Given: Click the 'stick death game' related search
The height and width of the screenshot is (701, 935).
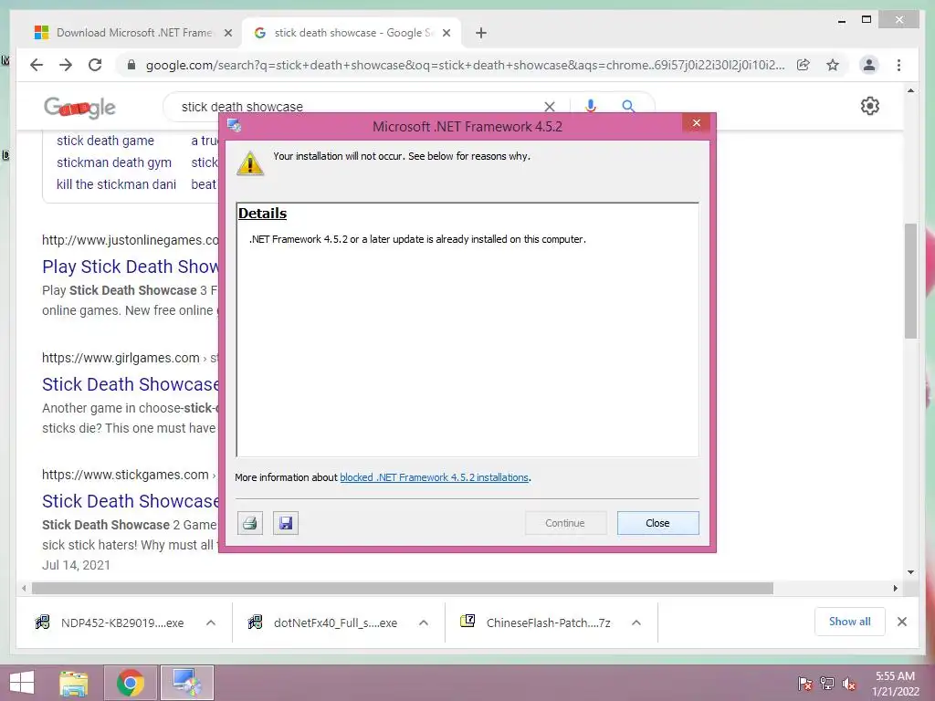Looking at the screenshot, I should [x=106, y=141].
